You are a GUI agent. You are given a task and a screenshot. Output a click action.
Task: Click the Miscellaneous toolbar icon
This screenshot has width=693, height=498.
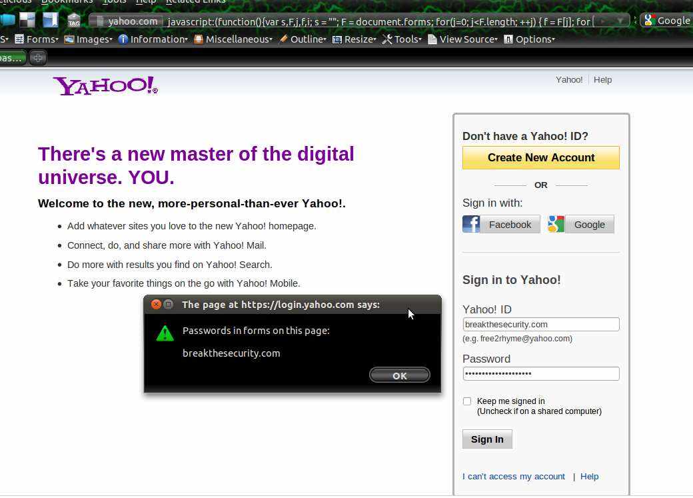(199, 39)
